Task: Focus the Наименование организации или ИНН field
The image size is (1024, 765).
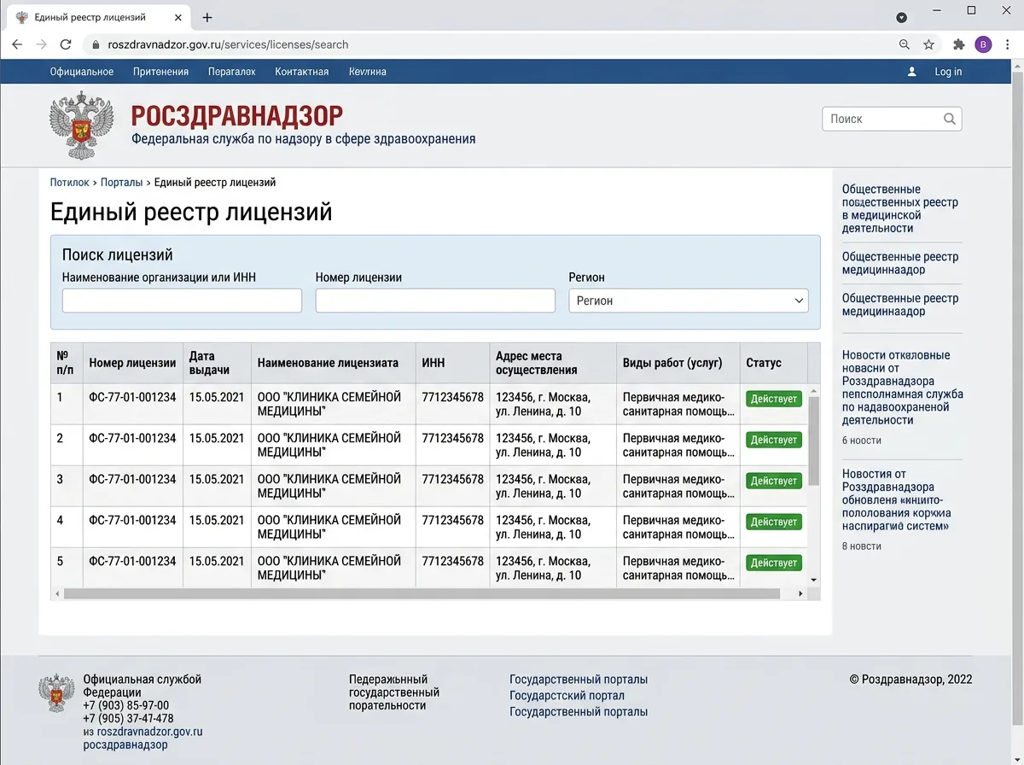Action: point(182,301)
